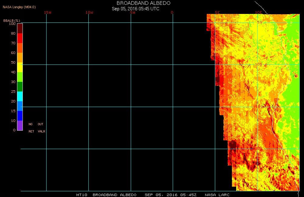Image resolution: width=304 pixels, height=197 pixels.
Task: Select the purple 0-10% legend swatch
Action: (x=20, y=125)
